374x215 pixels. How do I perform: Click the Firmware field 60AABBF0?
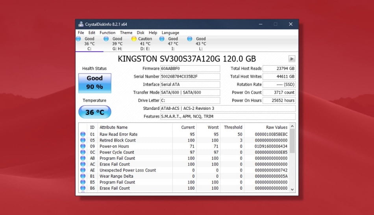coord(190,69)
